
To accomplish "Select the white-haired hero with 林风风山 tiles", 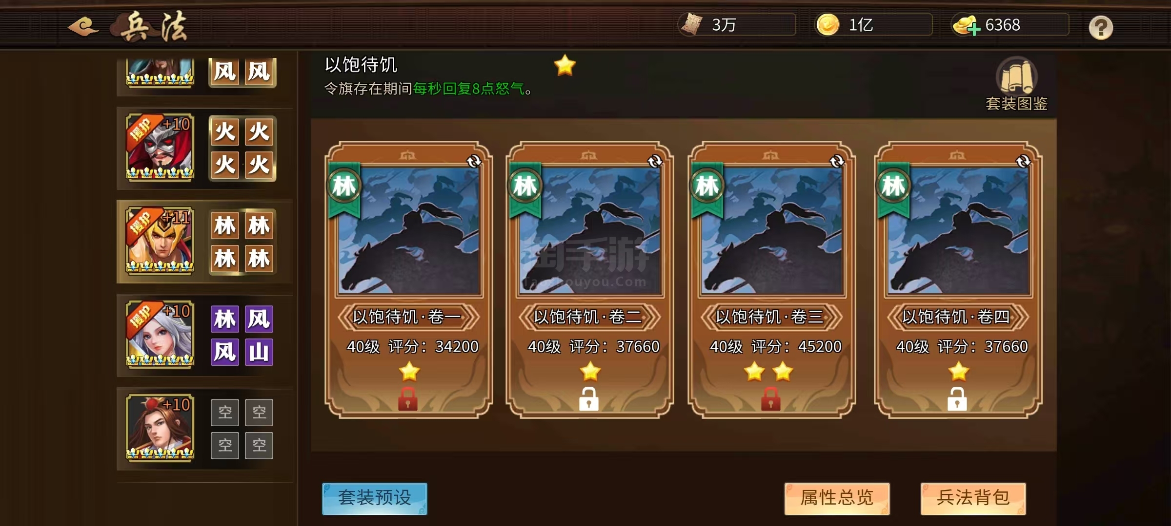I will 160,335.
